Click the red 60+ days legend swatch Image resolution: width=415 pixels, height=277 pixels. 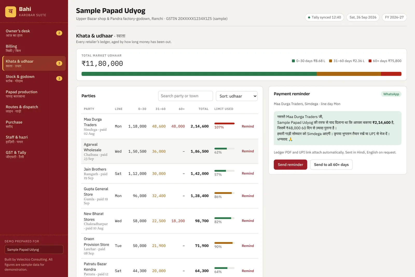[x=370, y=61]
